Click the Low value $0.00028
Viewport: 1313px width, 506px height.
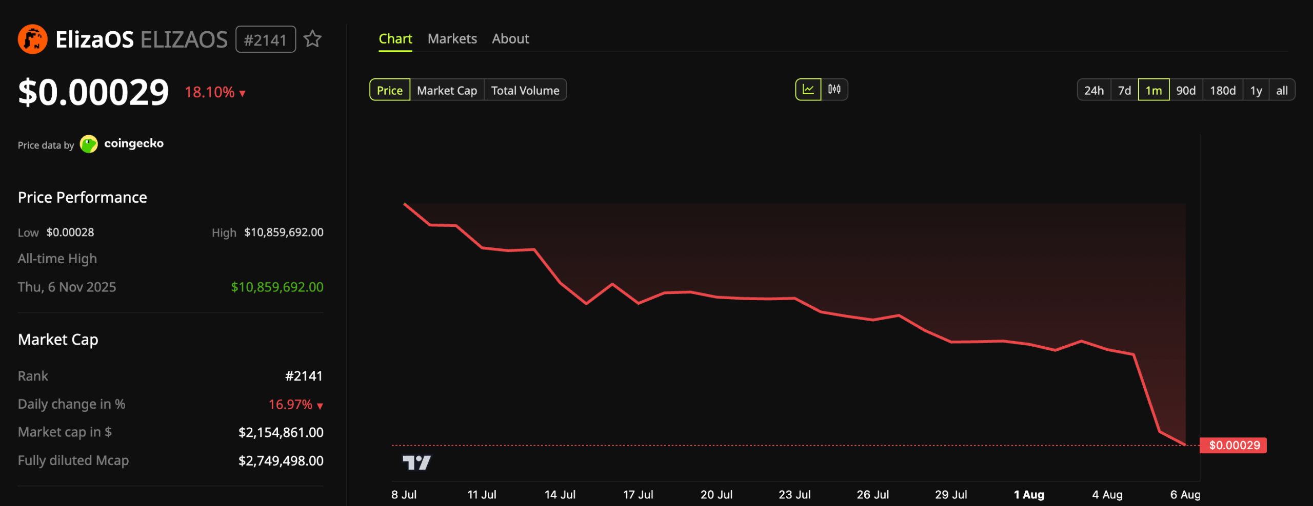pyautogui.click(x=70, y=233)
